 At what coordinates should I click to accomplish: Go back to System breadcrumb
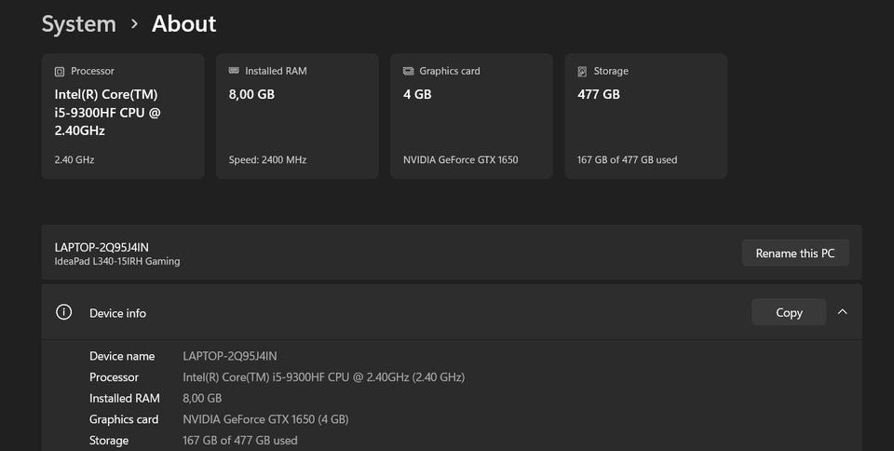point(78,24)
